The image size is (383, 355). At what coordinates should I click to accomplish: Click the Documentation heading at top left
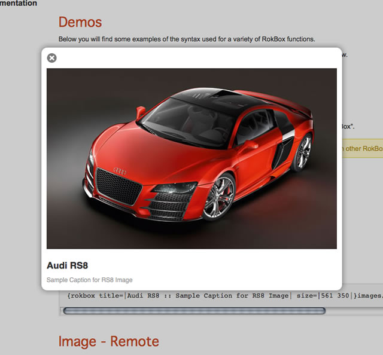[x=18, y=4]
